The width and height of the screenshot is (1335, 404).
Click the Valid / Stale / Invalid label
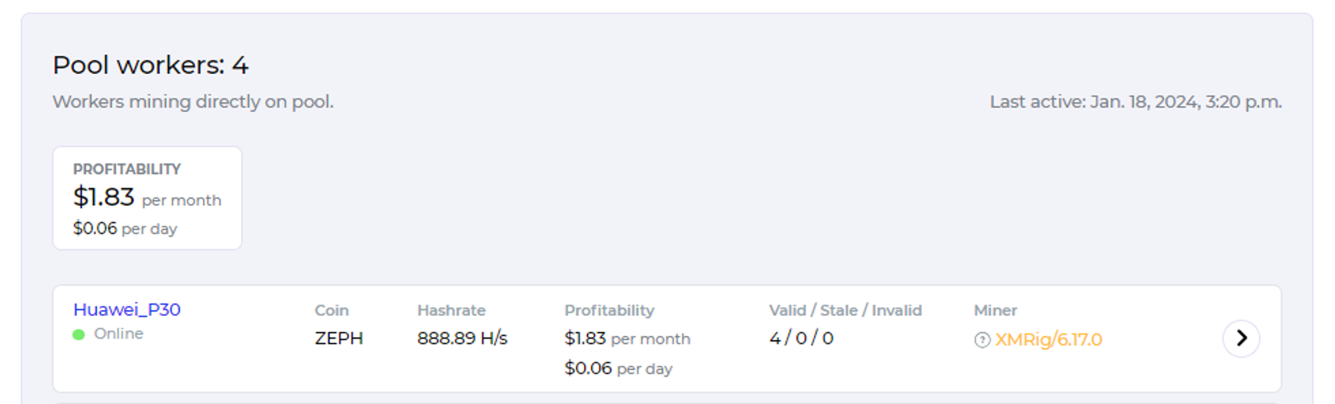(845, 310)
